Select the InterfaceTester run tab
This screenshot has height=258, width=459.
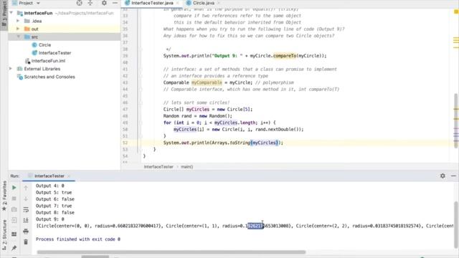49,176
